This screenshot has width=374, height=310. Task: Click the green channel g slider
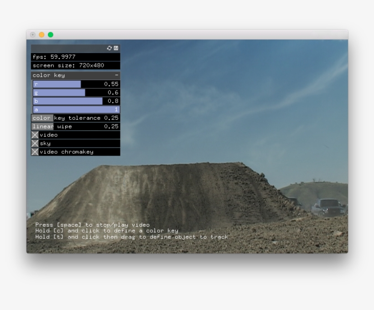(x=76, y=92)
